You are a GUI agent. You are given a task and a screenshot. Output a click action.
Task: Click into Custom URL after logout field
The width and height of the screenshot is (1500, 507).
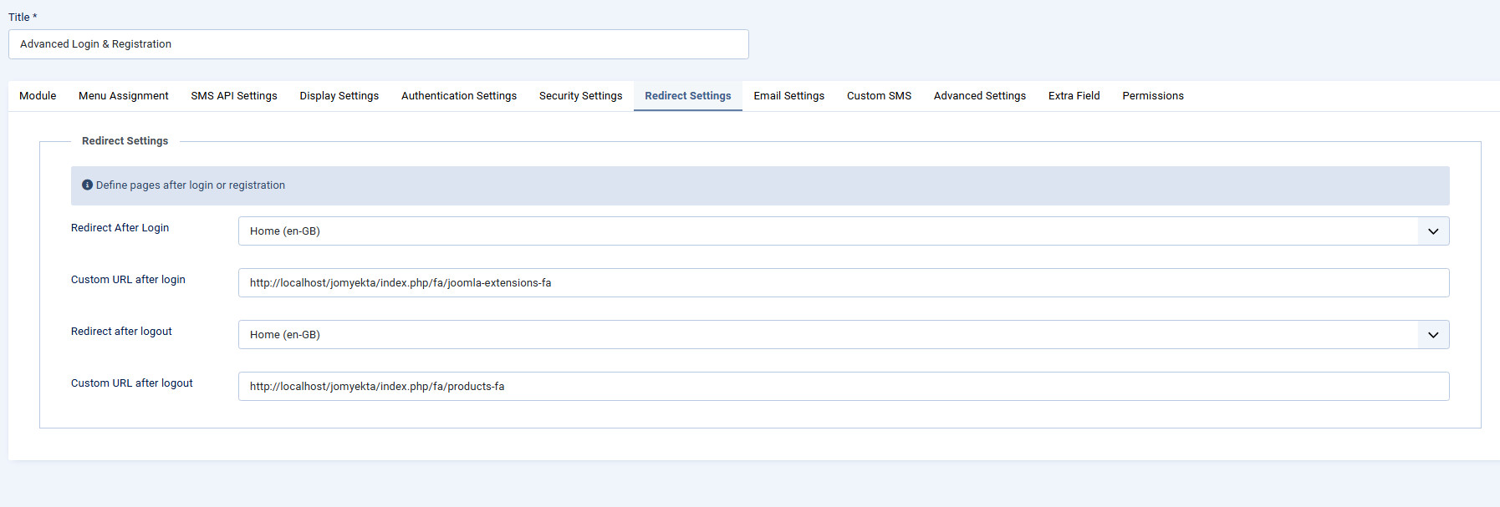pos(843,387)
